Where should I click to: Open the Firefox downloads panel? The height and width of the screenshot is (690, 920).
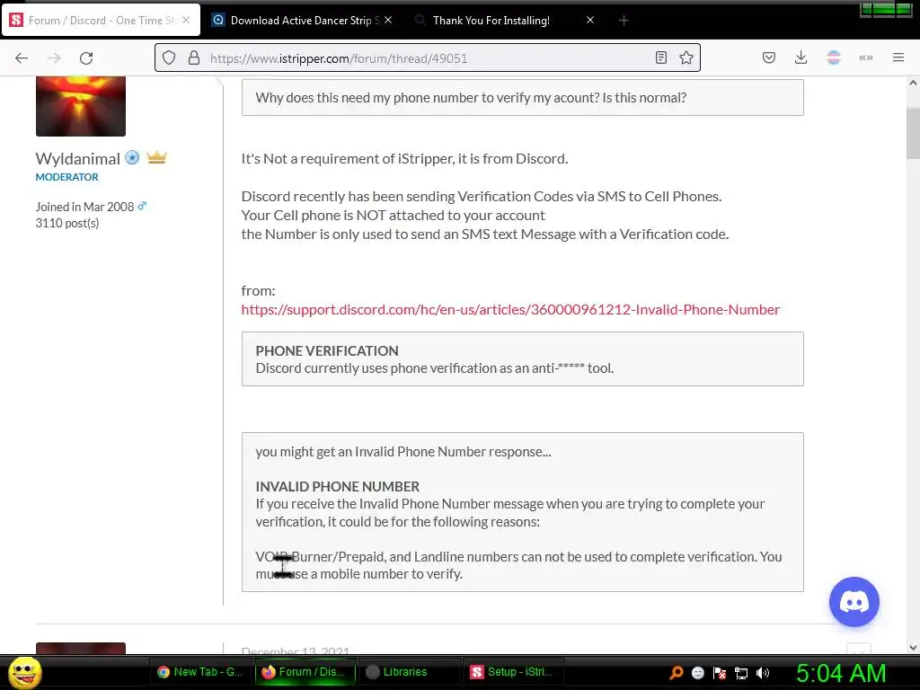801,57
